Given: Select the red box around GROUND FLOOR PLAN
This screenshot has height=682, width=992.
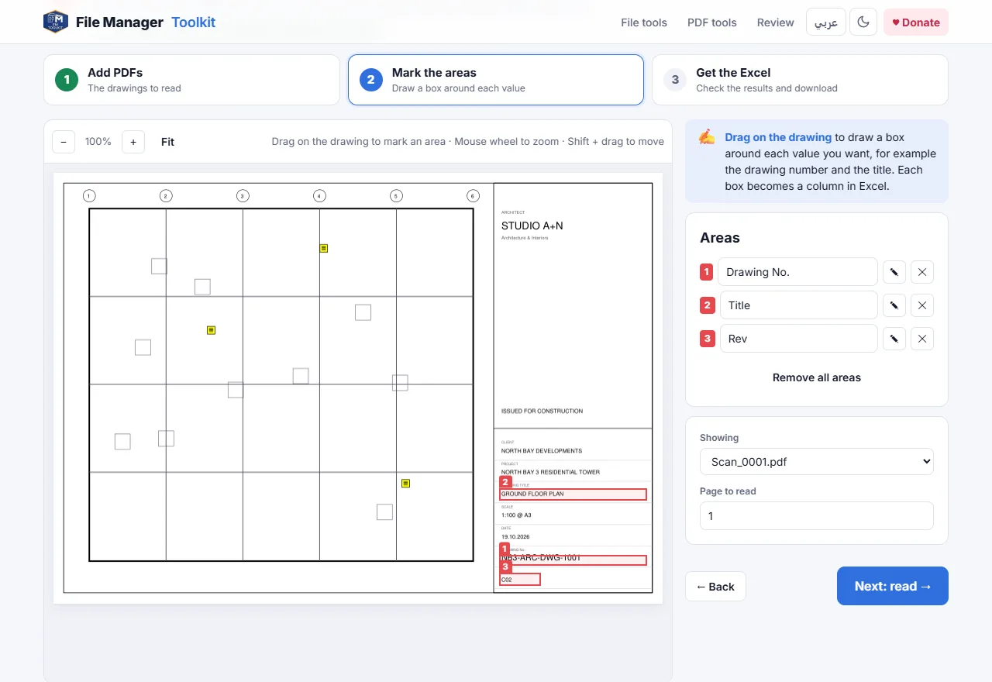Looking at the screenshot, I should pos(573,494).
